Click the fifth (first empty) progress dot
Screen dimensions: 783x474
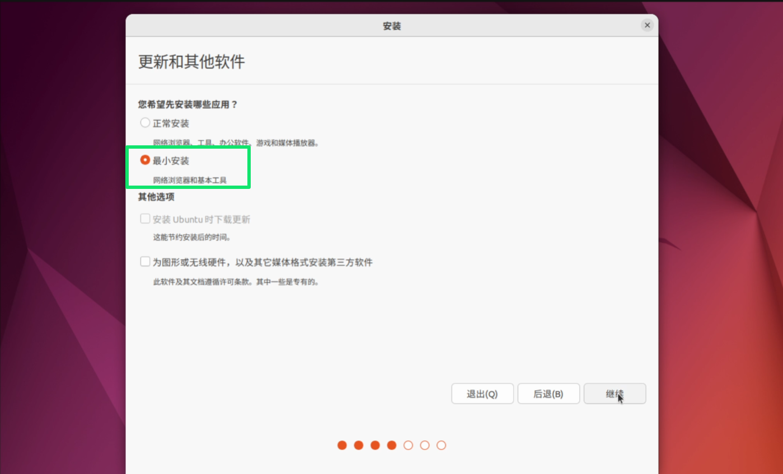point(408,445)
